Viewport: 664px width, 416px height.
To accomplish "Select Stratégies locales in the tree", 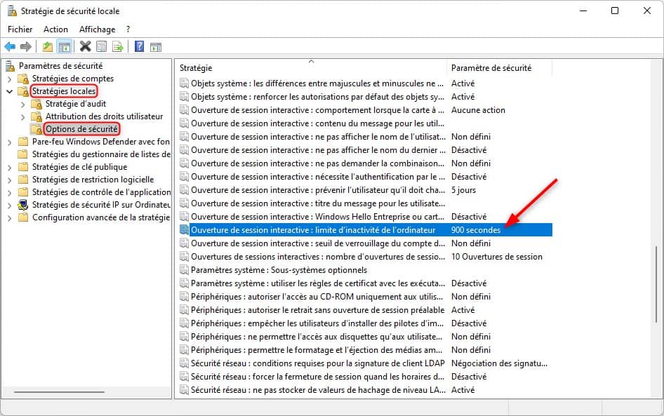I will [63, 91].
